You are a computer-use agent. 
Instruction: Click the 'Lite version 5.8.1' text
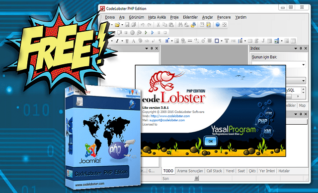click(x=156, y=107)
